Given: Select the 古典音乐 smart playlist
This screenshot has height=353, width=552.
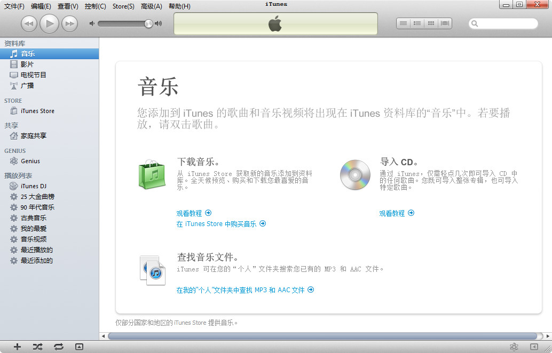Looking at the screenshot, I should pyautogui.click(x=49, y=218).
